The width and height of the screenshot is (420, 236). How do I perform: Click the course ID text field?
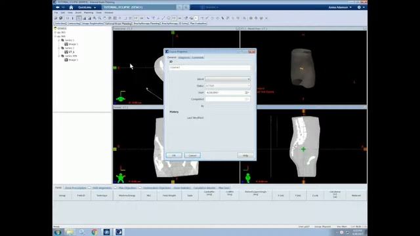click(x=210, y=68)
